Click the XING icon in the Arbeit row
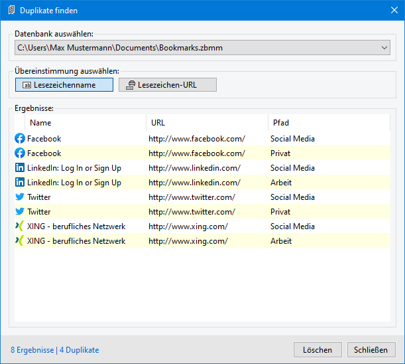The width and height of the screenshot is (405, 364). [x=20, y=240]
